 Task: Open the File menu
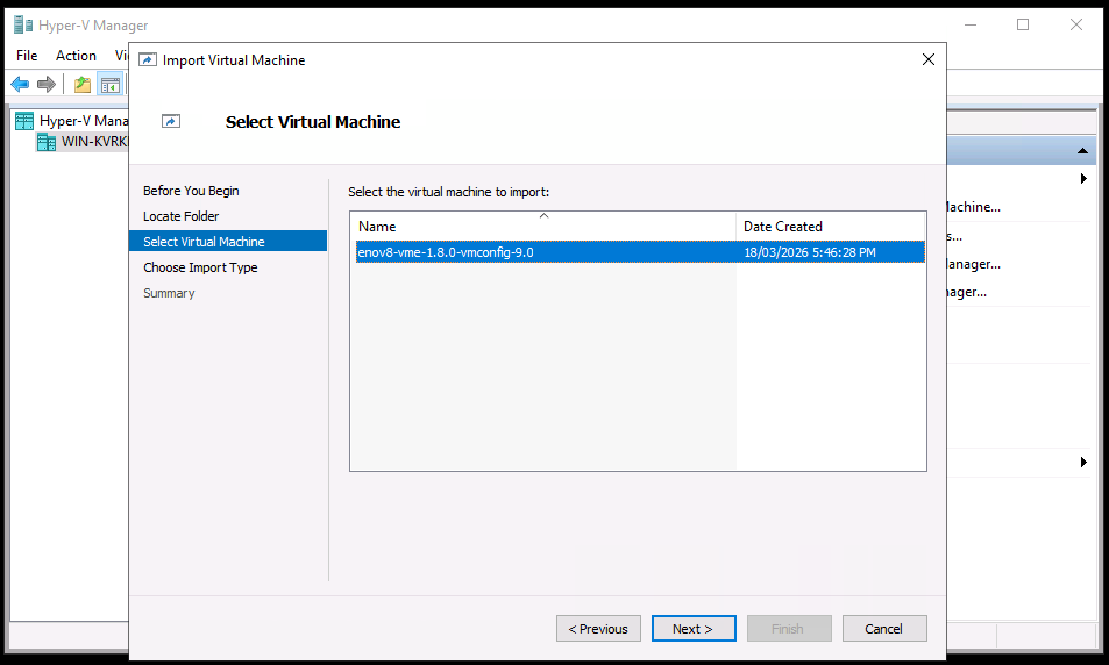click(x=26, y=55)
